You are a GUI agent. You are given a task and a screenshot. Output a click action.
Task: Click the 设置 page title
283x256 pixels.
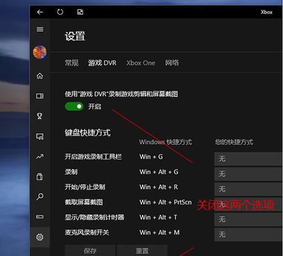pyautogui.click(x=75, y=36)
